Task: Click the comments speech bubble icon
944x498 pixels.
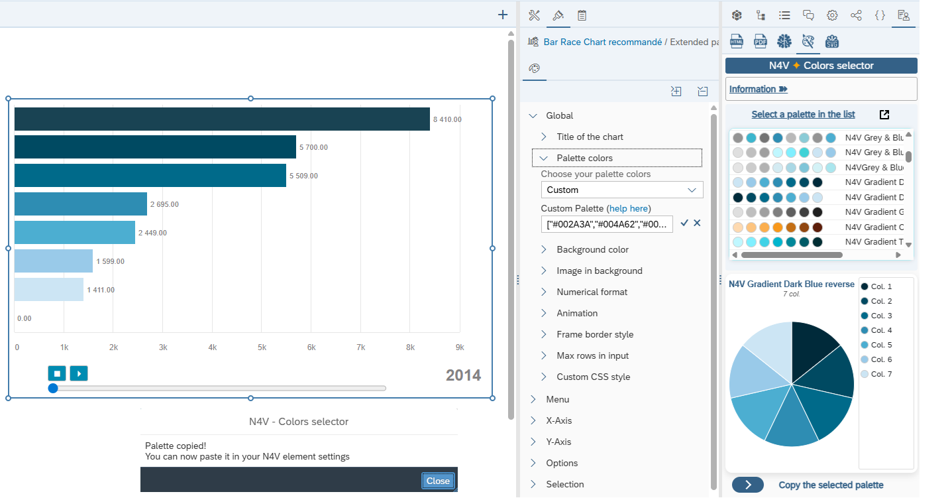Action: click(x=808, y=15)
